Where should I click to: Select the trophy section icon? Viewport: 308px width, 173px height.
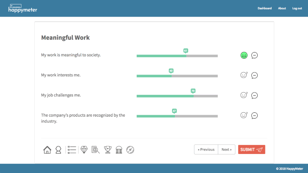pos(108,150)
